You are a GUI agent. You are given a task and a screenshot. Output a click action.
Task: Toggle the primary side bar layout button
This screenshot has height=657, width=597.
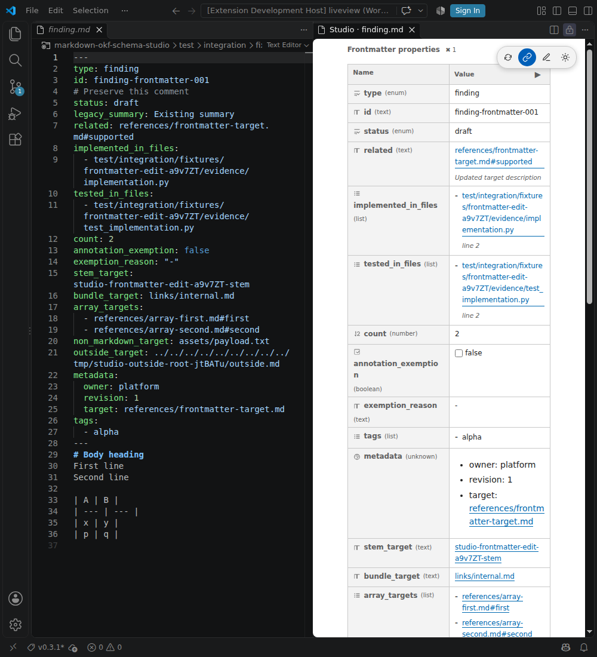pos(557,11)
